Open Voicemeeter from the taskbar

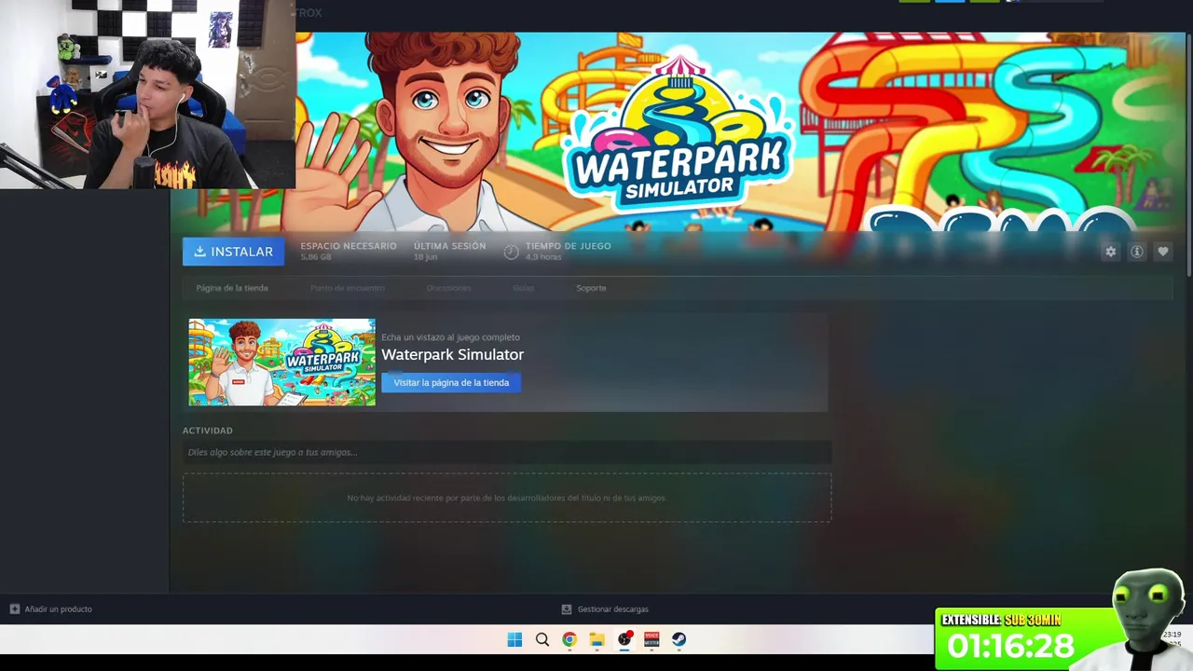click(651, 639)
